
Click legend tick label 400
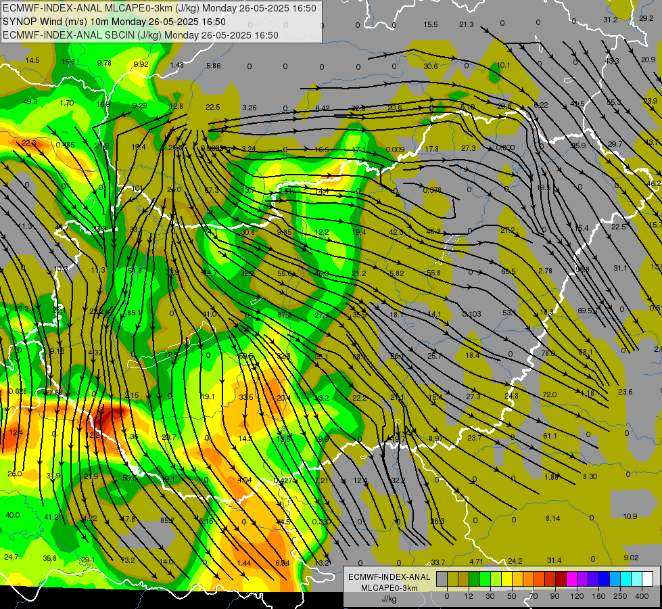click(642, 596)
